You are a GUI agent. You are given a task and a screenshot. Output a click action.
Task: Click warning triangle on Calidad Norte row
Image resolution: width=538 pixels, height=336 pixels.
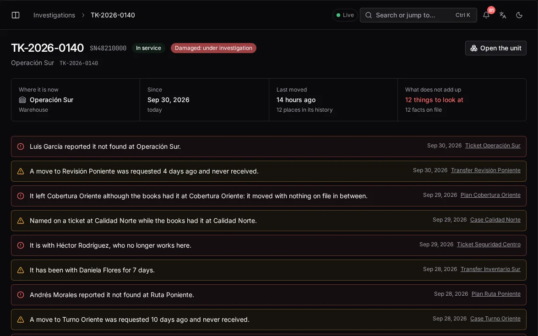[21, 221]
